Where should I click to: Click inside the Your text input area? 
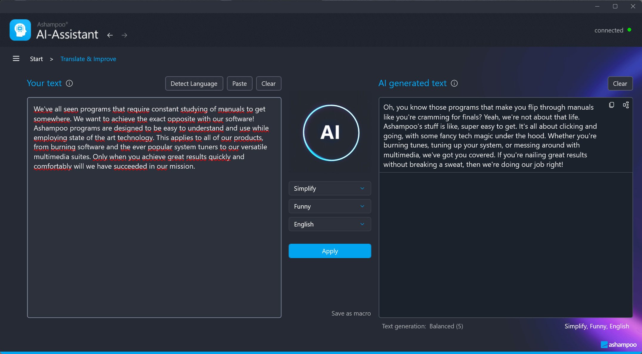click(154, 207)
